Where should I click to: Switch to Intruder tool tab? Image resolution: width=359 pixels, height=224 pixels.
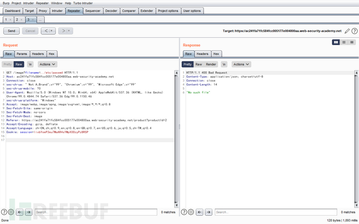tap(57, 11)
